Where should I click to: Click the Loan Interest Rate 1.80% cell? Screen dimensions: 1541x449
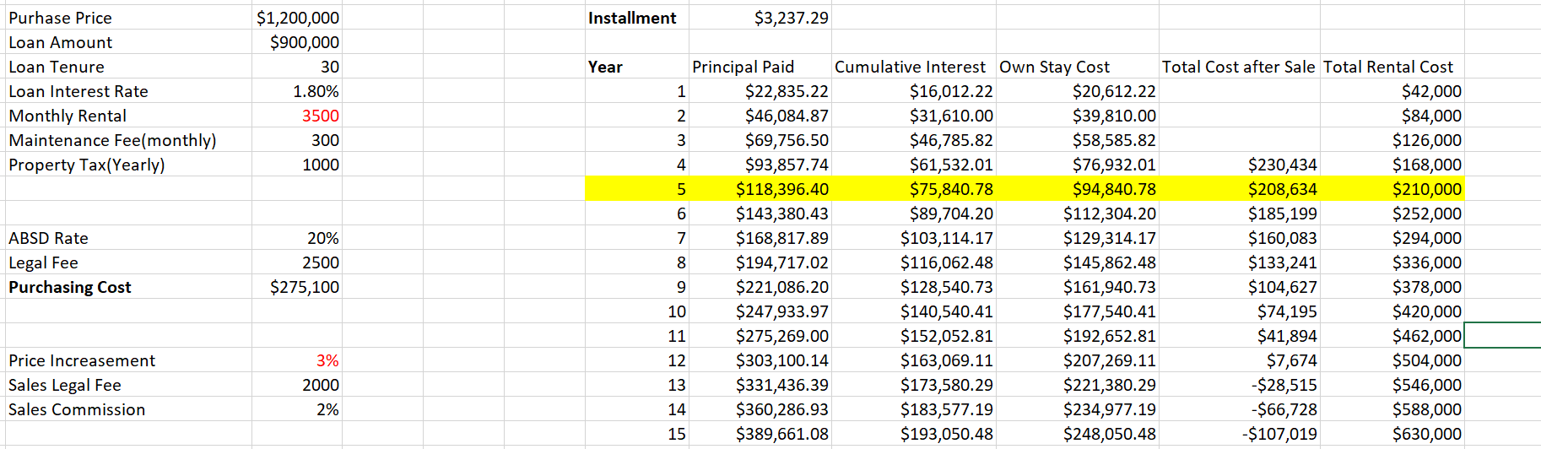[316, 91]
